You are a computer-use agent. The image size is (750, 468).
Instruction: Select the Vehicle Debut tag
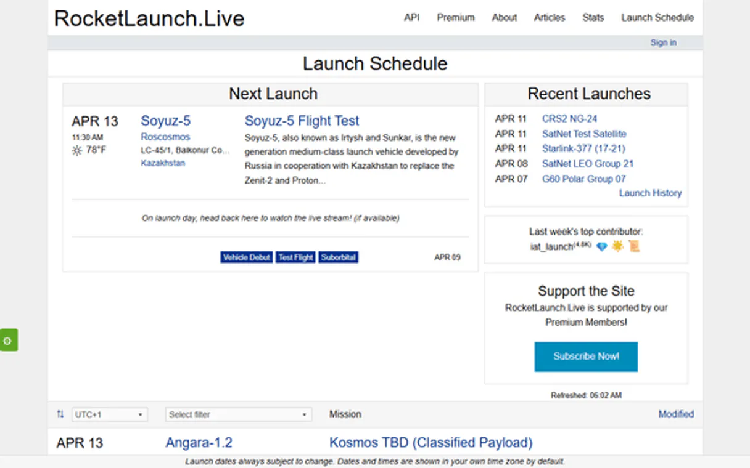(246, 257)
